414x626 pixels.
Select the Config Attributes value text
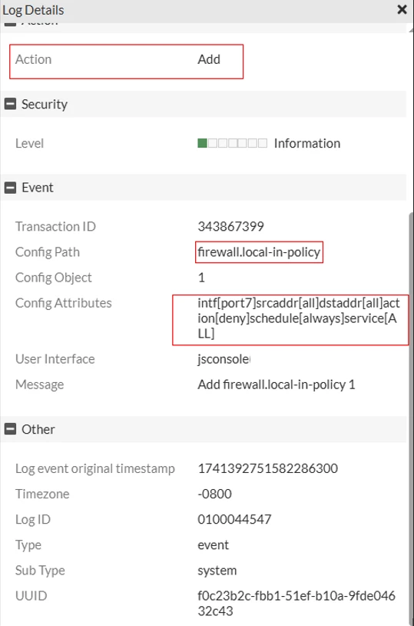[x=298, y=318]
